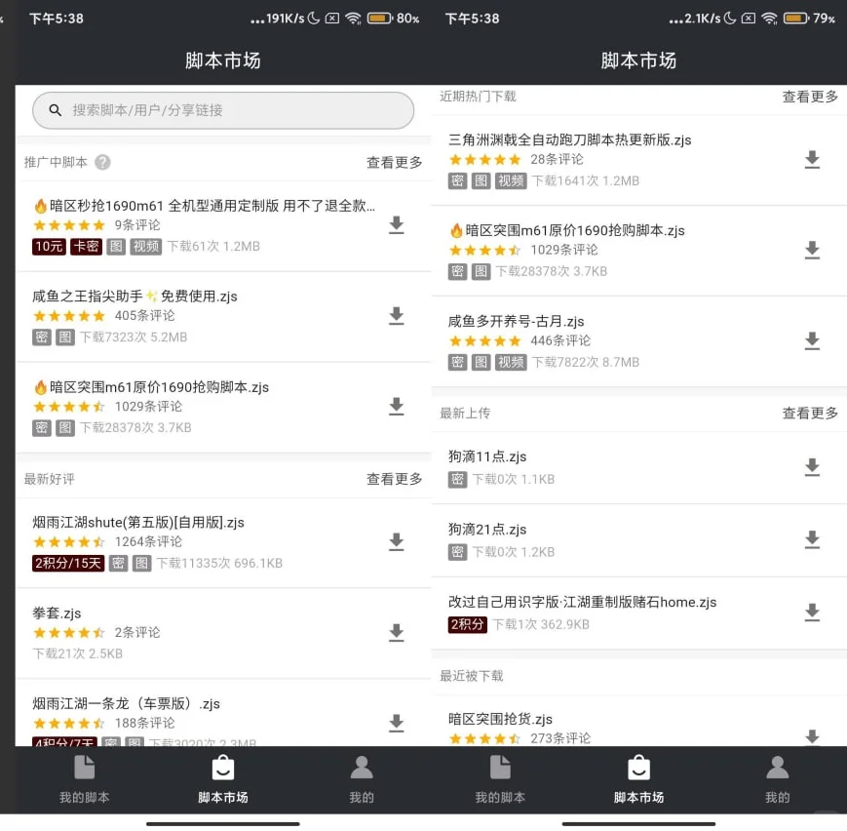Open the help icon beside 推广中脚本
This screenshot has height=831, width=847.
pos(104,162)
